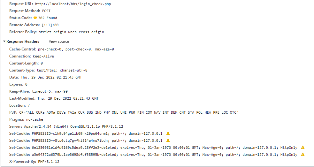
Task: Click warning icon beside second PHPSESSID cookie
Action: 168,140
